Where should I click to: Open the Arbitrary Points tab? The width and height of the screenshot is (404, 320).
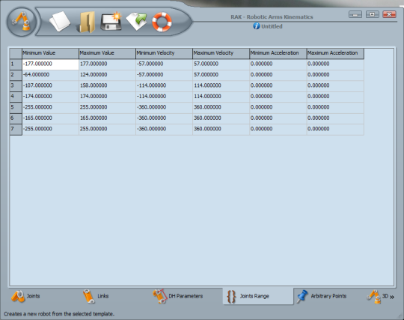321,296
